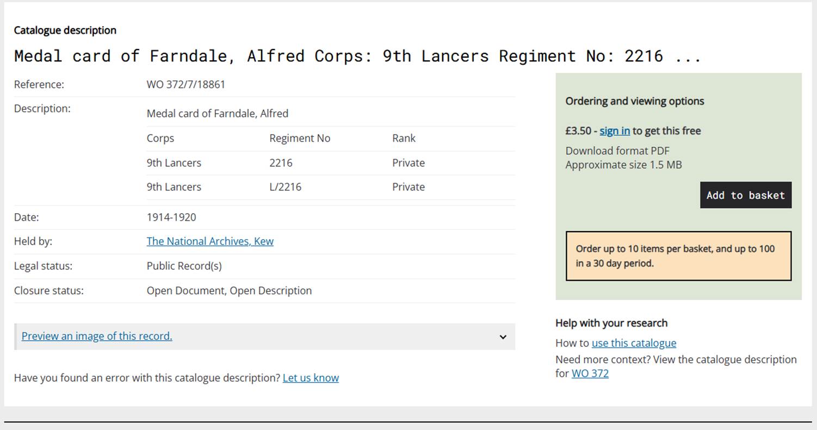Click the 'Legal status:' field label
The image size is (817, 430).
[43, 266]
